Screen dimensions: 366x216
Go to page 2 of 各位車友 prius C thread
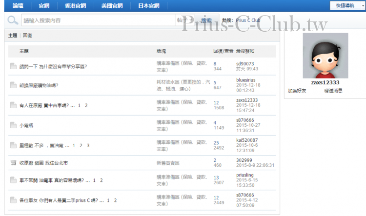pyautogui.click(x=115, y=200)
